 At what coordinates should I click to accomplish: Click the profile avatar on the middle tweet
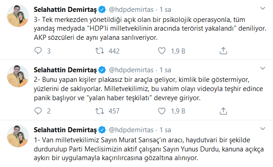[x=18, y=76]
